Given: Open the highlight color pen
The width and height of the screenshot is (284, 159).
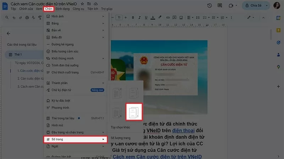Looking at the screenshot, I should [160, 17].
